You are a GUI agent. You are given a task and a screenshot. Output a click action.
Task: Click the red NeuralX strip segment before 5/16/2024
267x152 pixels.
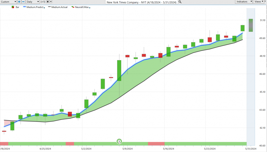[x=156, y=144]
